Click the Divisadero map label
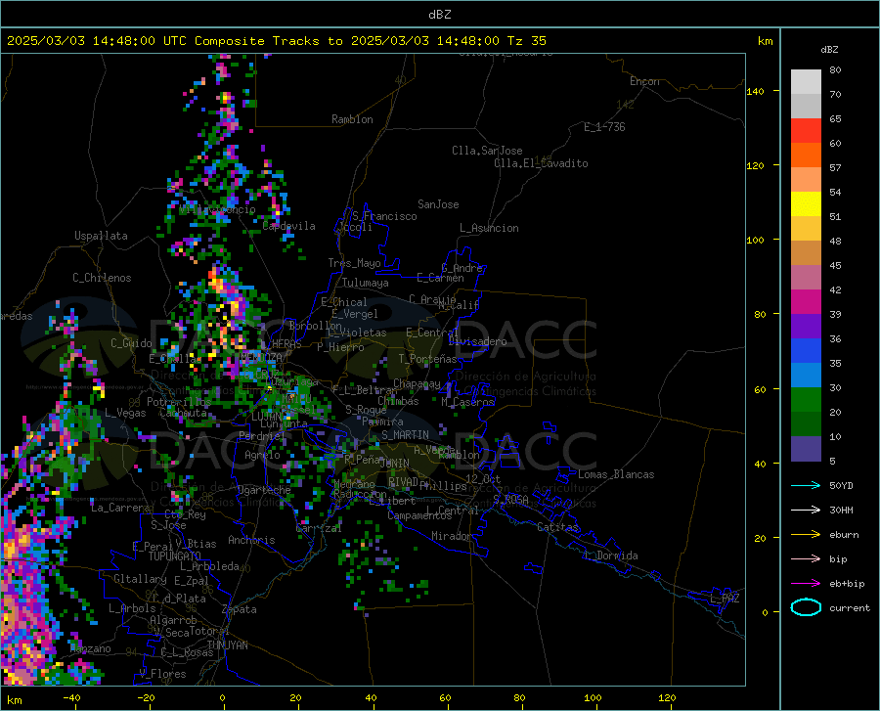The width and height of the screenshot is (880, 711). click(477, 341)
